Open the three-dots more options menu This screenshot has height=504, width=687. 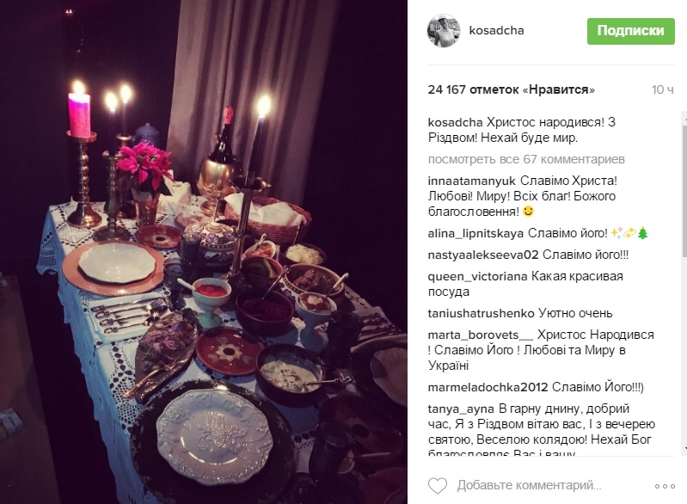click(665, 486)
